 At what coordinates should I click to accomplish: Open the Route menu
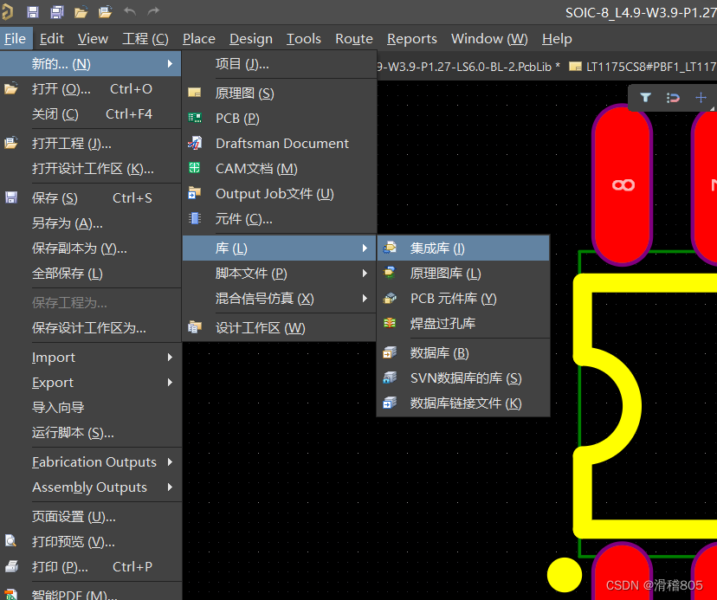[x=354, y=39]
